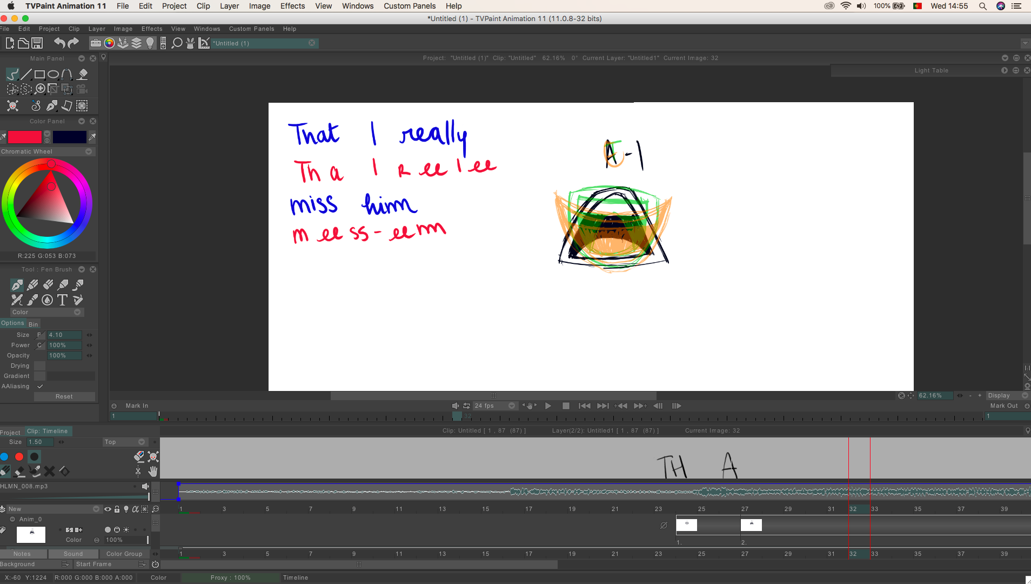Click the Light Table bulb icon in toolbar
Image resolution: width=1031 pixels, height=584 pixels.
[150, 43]
